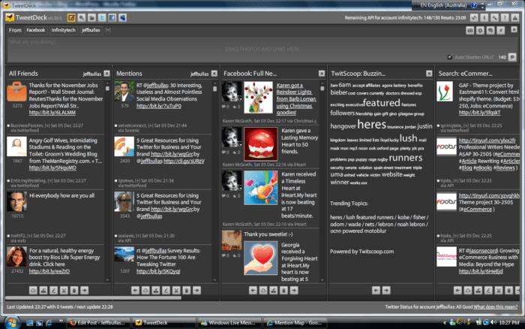Image resolution: width=525 pixels, height=329 pixels.
Task: Click the briefcase avatar of BusinessPassion
Action: tap(16, 91)
